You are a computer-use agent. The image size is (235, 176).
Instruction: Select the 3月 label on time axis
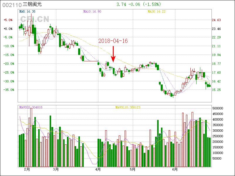point(56,170)
